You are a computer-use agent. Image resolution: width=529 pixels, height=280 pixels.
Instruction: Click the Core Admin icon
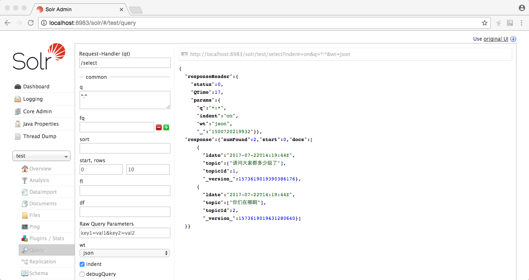(x=17, y=112)
